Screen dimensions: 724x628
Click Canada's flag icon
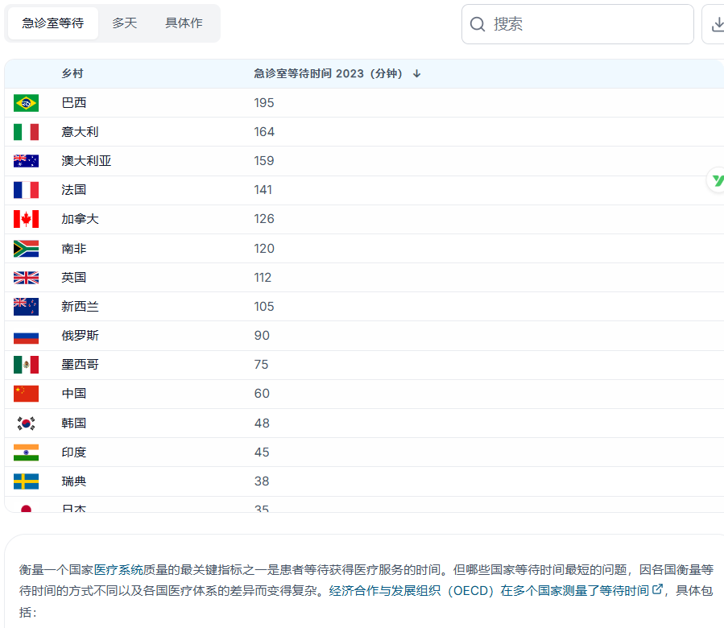point(24,218)
